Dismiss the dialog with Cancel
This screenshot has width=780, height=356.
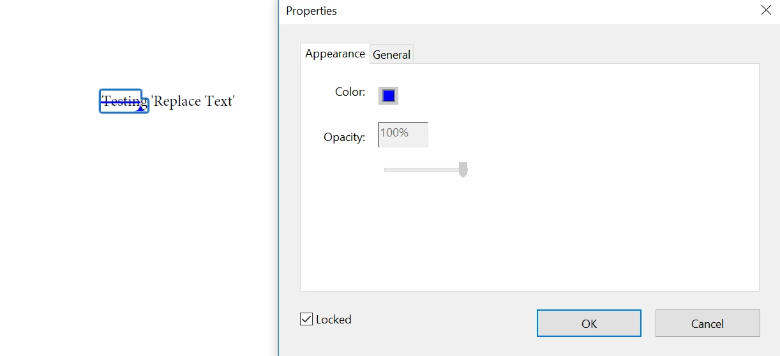tap(707, 323)
